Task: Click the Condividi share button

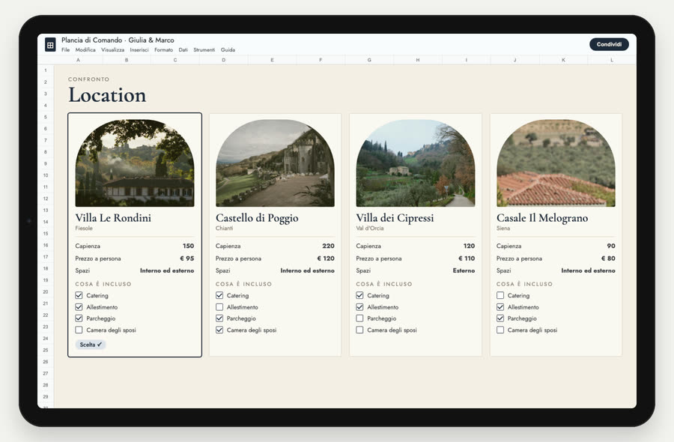Action: (x=609, y=44)
